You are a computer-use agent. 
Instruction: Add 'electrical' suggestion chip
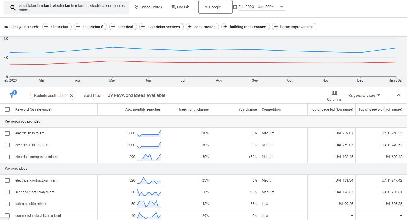pyautogui.click(x=123, y=27)
